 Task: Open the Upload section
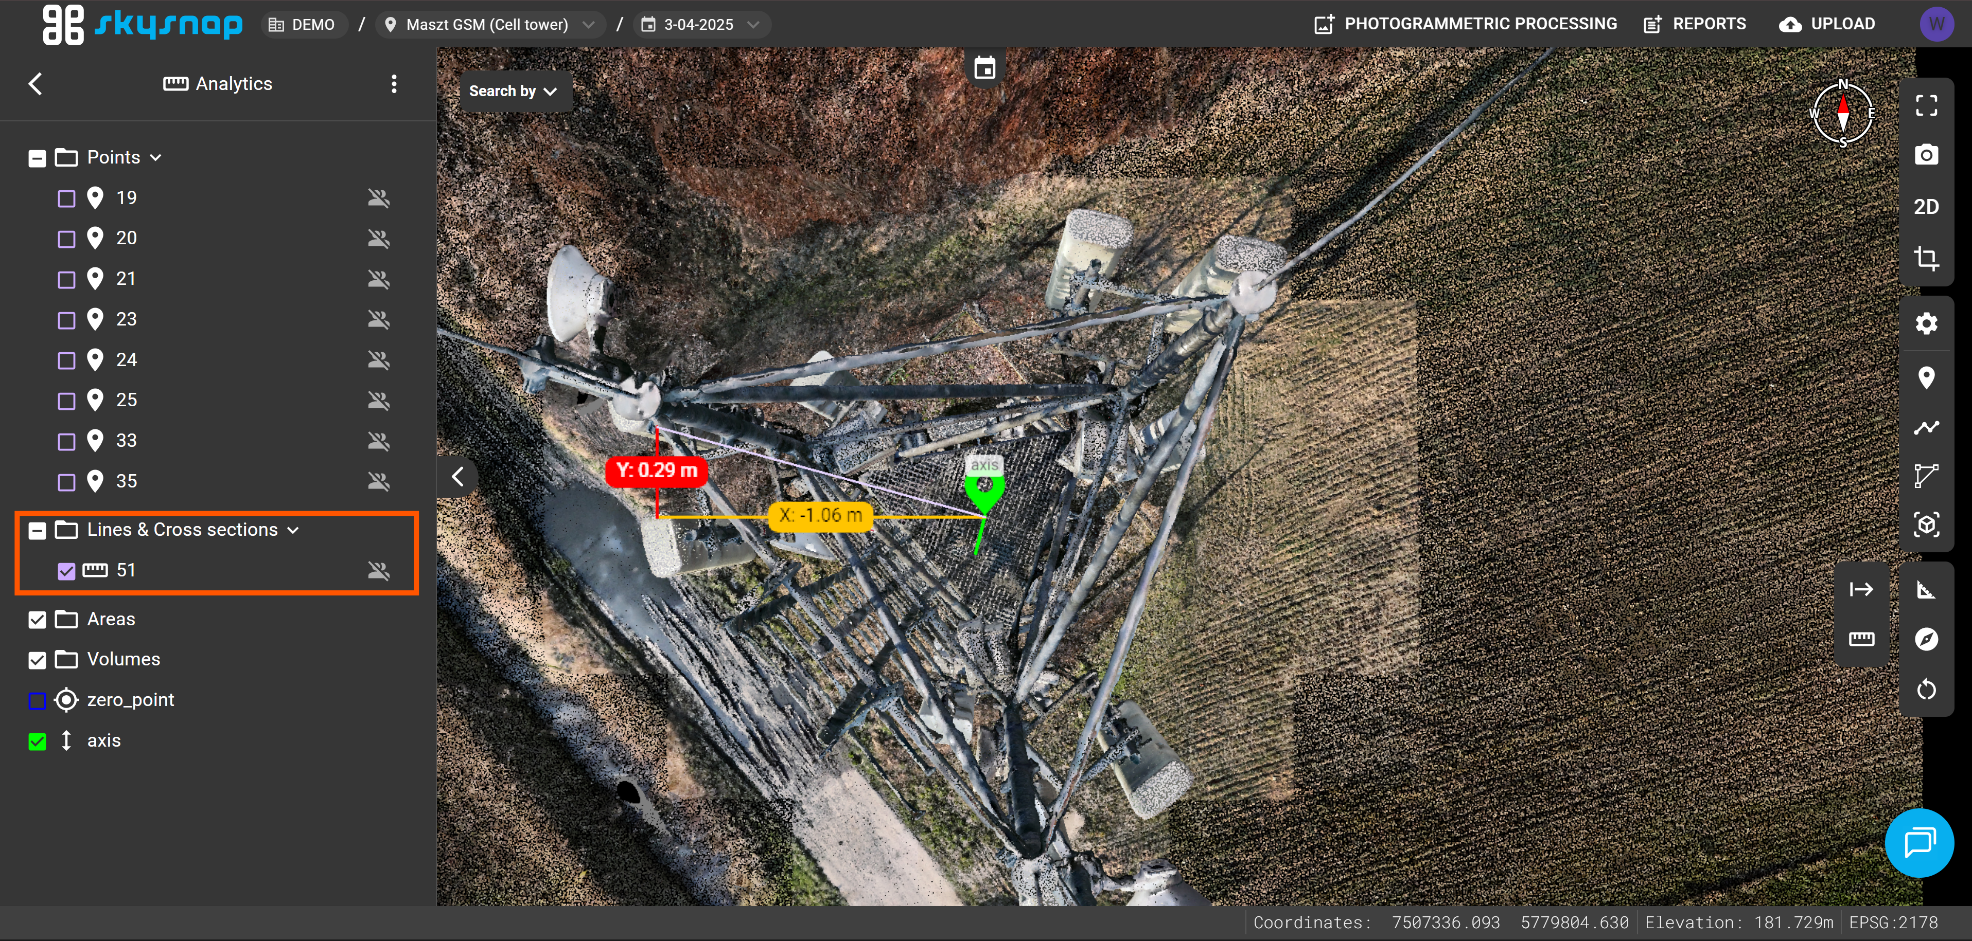1826,25
